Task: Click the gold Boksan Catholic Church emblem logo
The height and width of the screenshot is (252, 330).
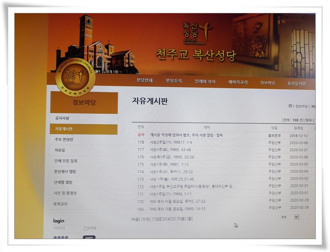Action: pos(74,77)
